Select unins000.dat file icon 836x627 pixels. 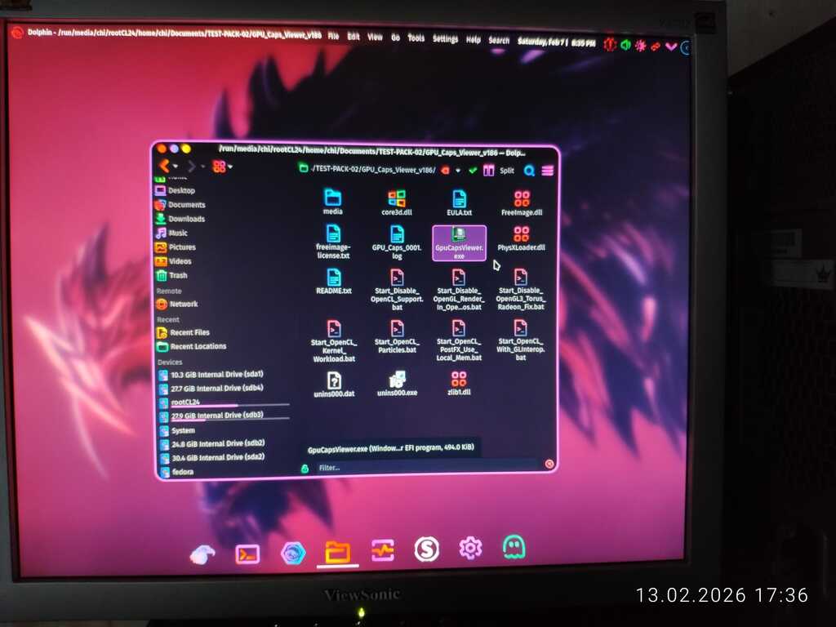[334, 380]
